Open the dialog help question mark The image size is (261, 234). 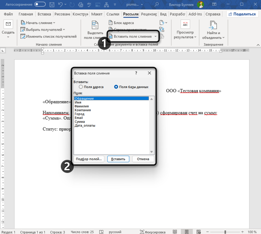pos(136,73)
